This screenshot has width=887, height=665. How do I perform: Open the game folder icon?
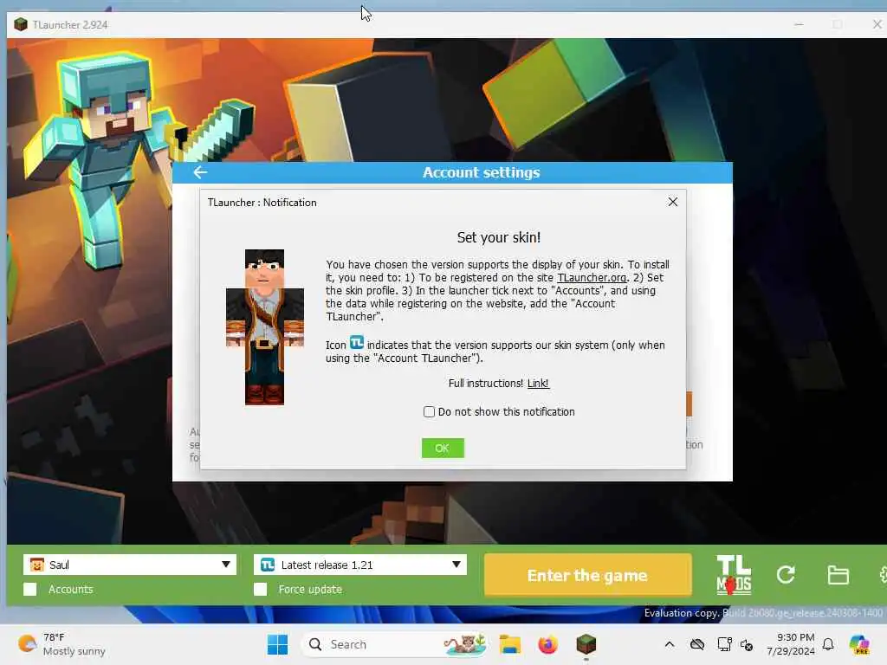coord(838,575)
